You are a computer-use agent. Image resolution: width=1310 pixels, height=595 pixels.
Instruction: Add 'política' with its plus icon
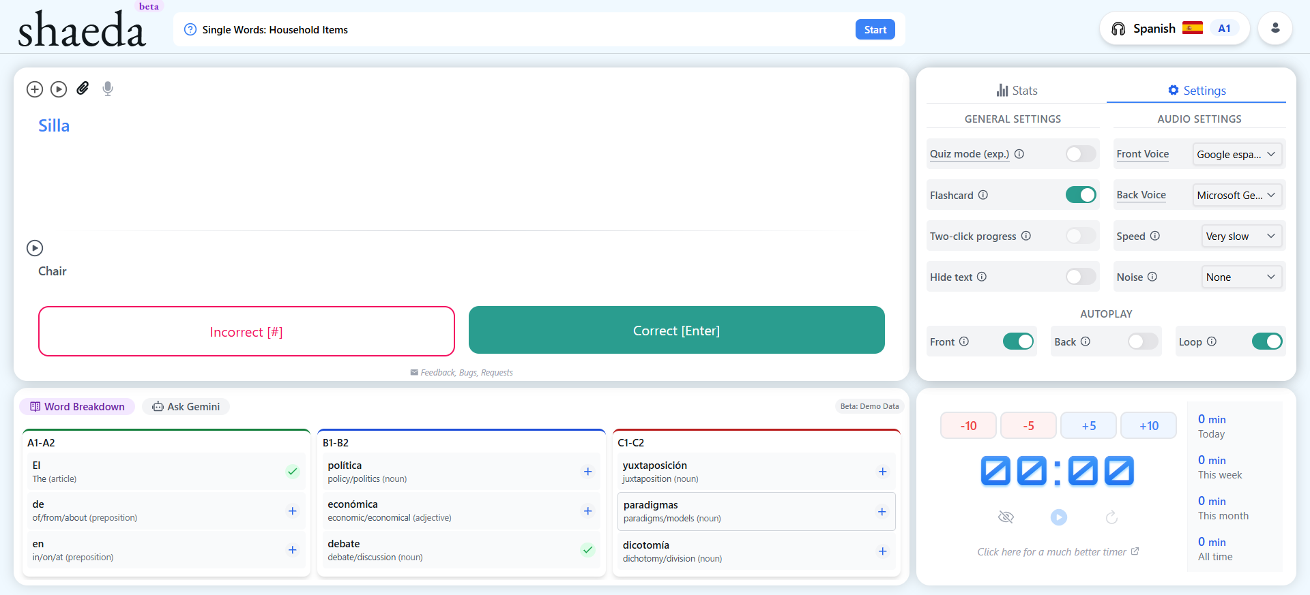click(x=588, y=472)
